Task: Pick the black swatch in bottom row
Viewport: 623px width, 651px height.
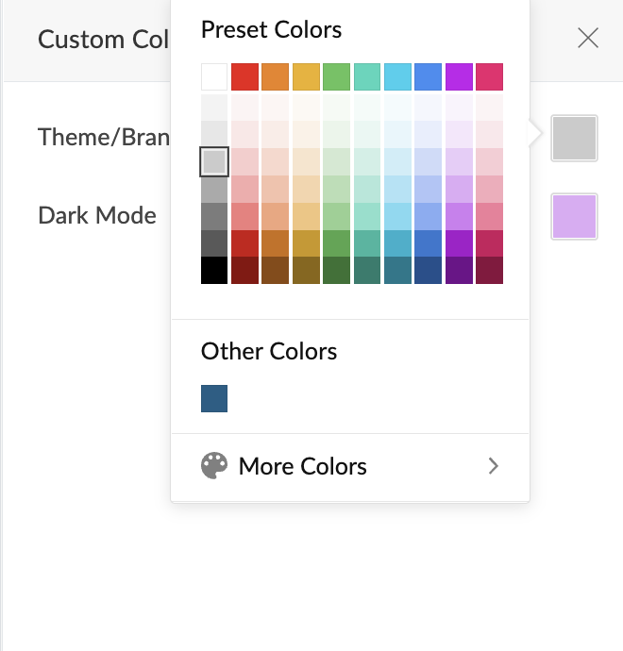Action: (214, 271)
